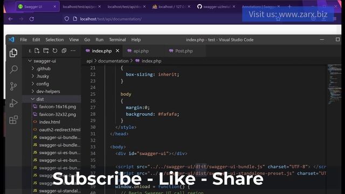Screen dimensions: 345x194
Task: Open the explorer more-actions ellipsis menu
Action: click(x=73, y=51)
